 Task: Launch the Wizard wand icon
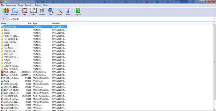pos(60,10)
